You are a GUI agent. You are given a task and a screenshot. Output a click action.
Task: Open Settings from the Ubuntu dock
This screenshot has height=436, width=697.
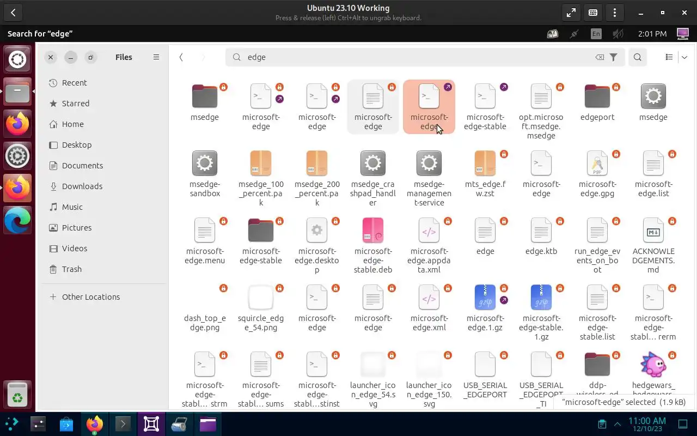[17, 156]
